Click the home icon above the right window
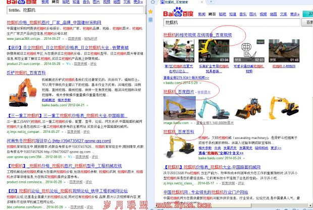 [152, 2]
